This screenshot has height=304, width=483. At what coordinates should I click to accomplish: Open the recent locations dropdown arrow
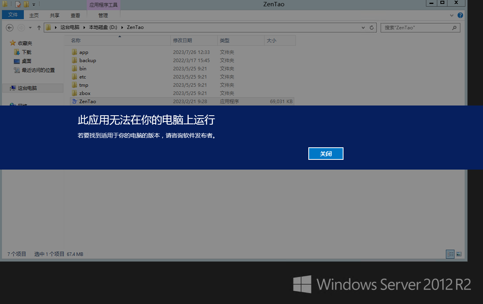[30, 28]
